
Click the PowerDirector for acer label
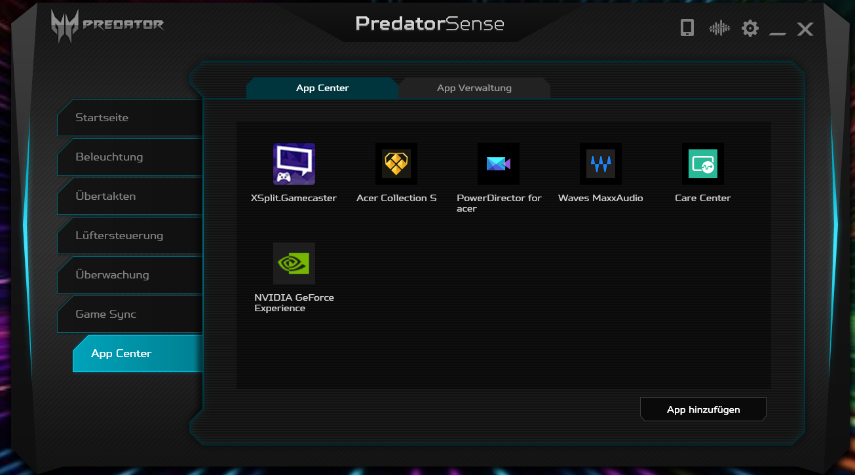[x=499, y=203]
